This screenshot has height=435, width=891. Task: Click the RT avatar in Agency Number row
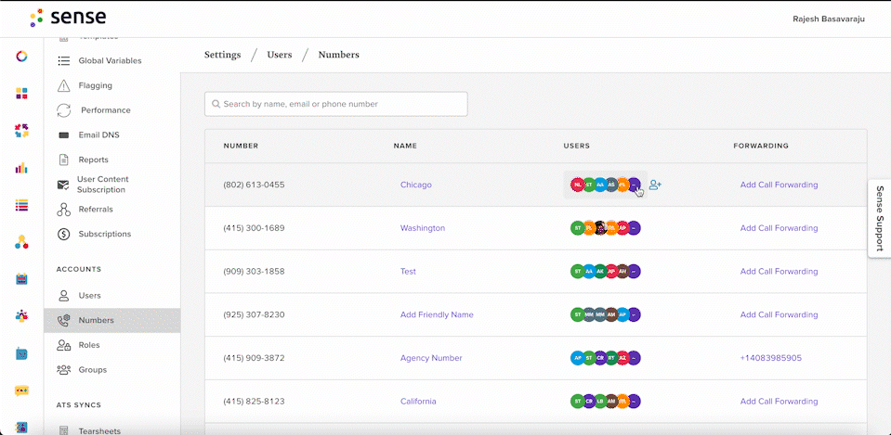(x=611, y=358)
